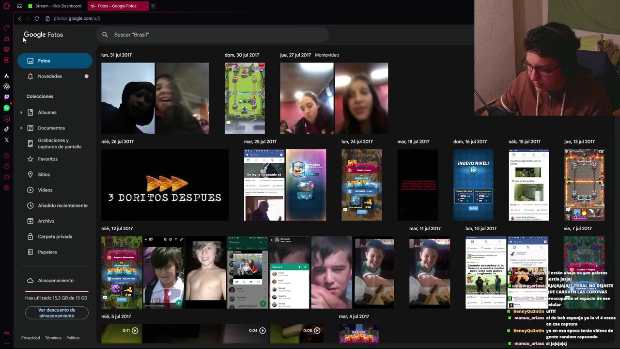Open the Clash Royale arena screenshot from 30 jul 2017
This screenshot has width=620, height=349.
(245, 98)
